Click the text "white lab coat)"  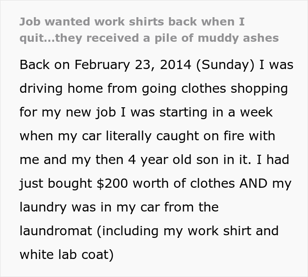67,255
